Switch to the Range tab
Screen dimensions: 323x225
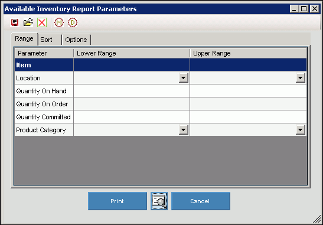pos(24,39)
